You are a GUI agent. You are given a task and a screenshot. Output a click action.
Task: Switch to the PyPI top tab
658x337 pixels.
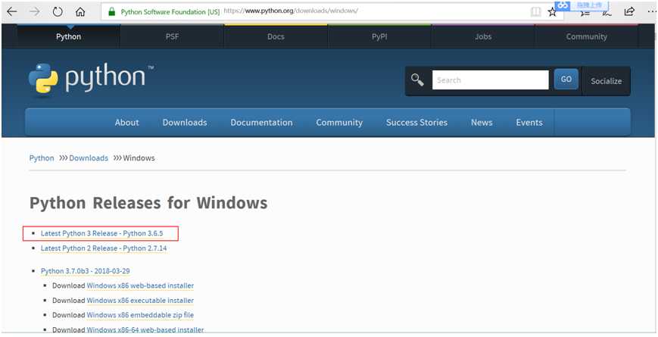(379, 36)
